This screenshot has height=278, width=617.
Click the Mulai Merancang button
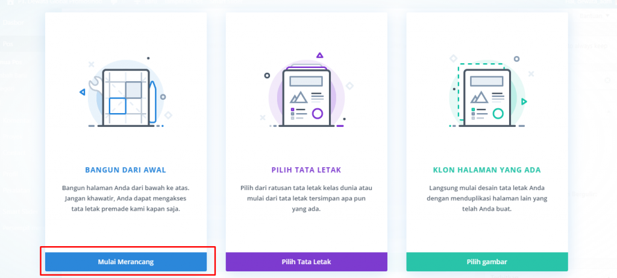tap(126, 262)
